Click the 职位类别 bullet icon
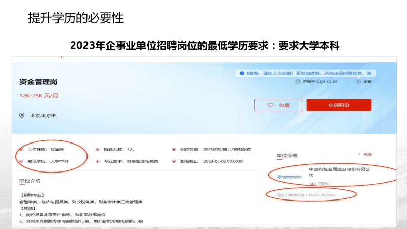The image size is (407, 229). point(173,150)
